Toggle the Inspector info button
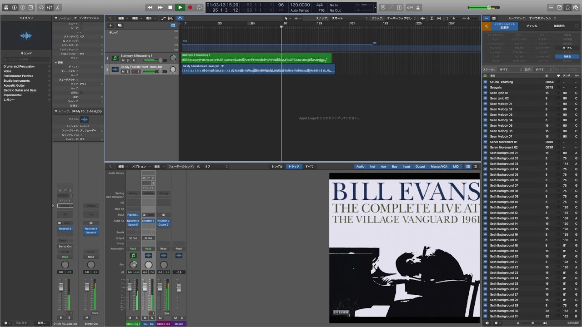Screen dimensions: 582x327 click(15, 8)
